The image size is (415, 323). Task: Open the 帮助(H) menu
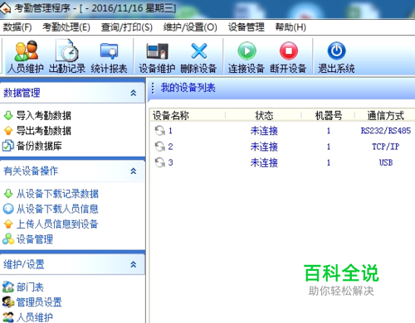tap(290, 27)
